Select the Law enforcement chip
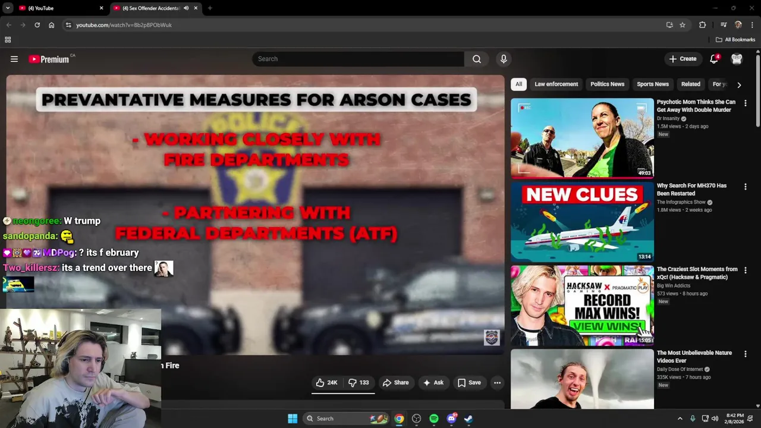 click(556, 84)
